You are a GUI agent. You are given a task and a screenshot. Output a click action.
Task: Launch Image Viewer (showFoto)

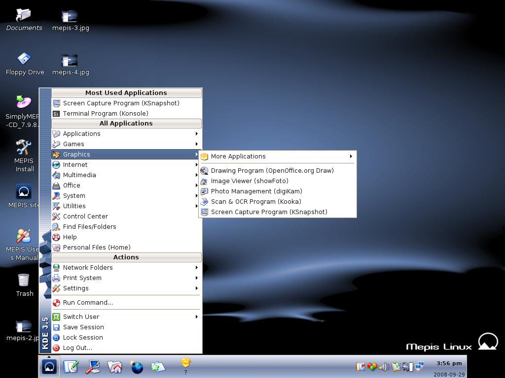[x=277, y=181]
